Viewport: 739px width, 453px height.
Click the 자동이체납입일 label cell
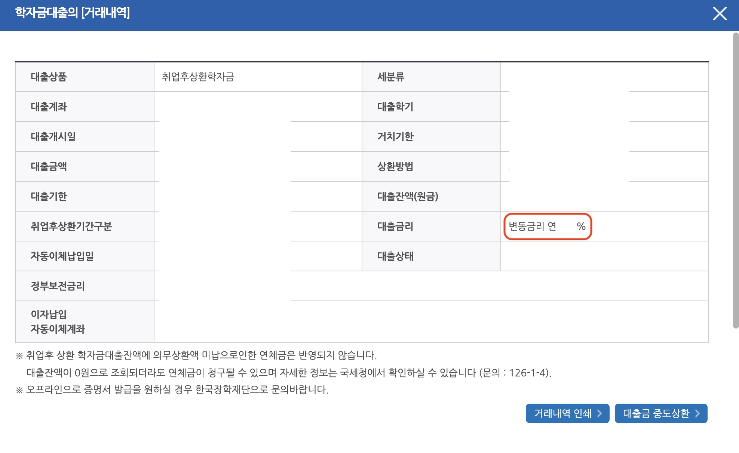pyautogui.click(x=62, y=256)
